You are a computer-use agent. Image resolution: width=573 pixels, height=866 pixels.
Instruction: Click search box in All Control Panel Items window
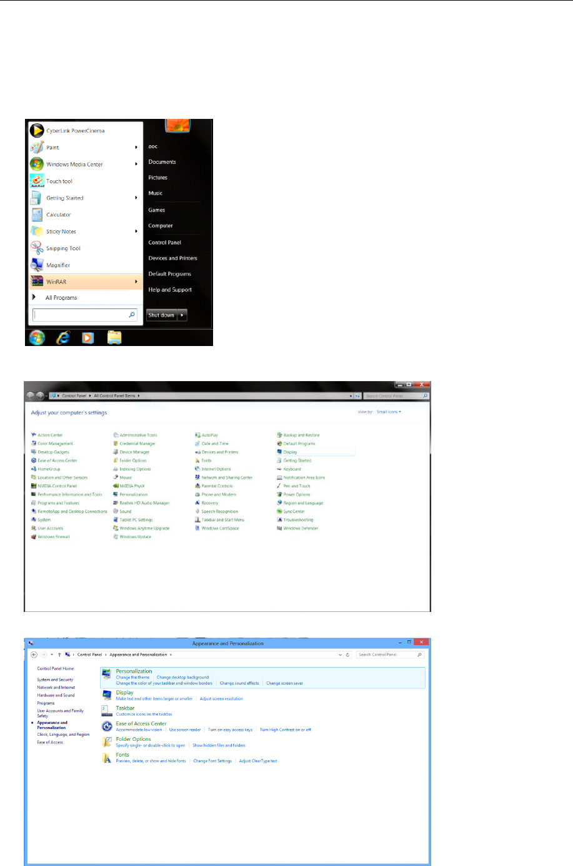pyautogui.click(x=396, y=395)
